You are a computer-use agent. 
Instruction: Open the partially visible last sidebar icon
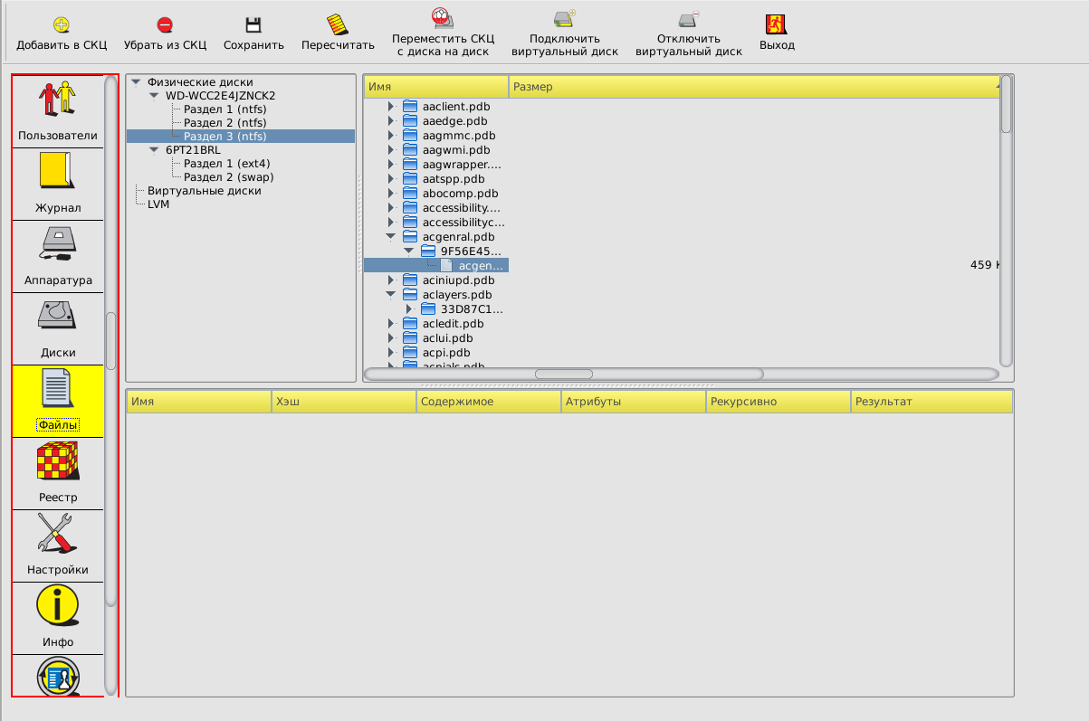(x=58, y=676)
